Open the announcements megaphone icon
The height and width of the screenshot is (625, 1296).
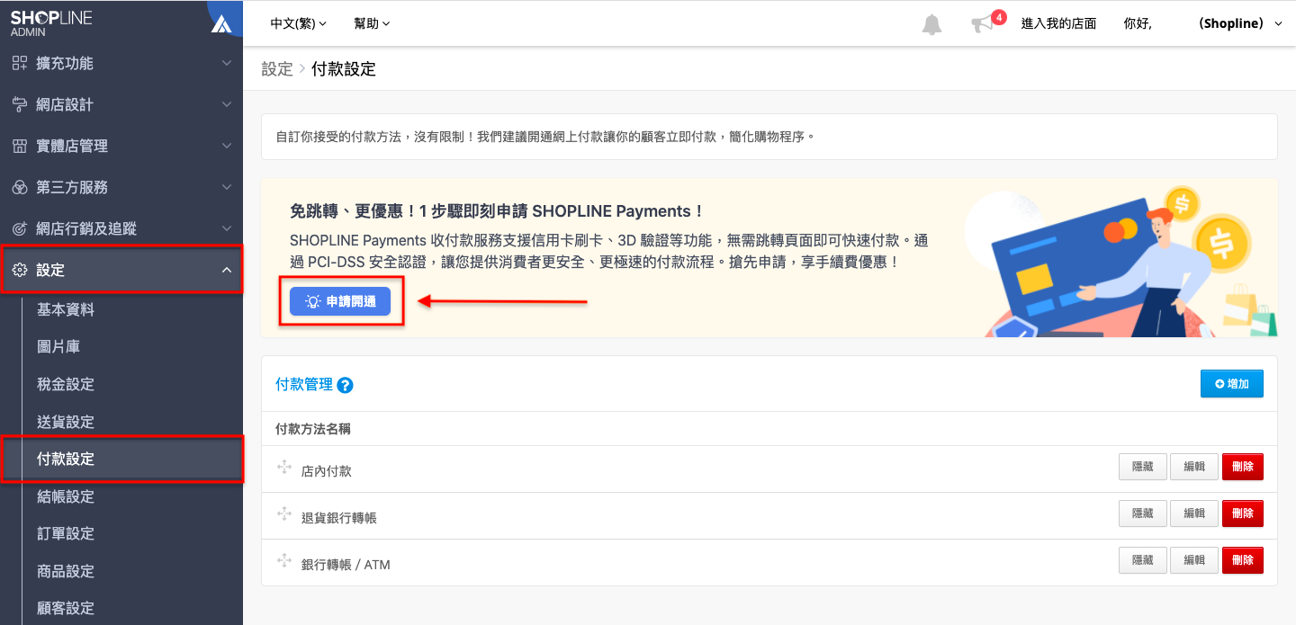[983, 24]
